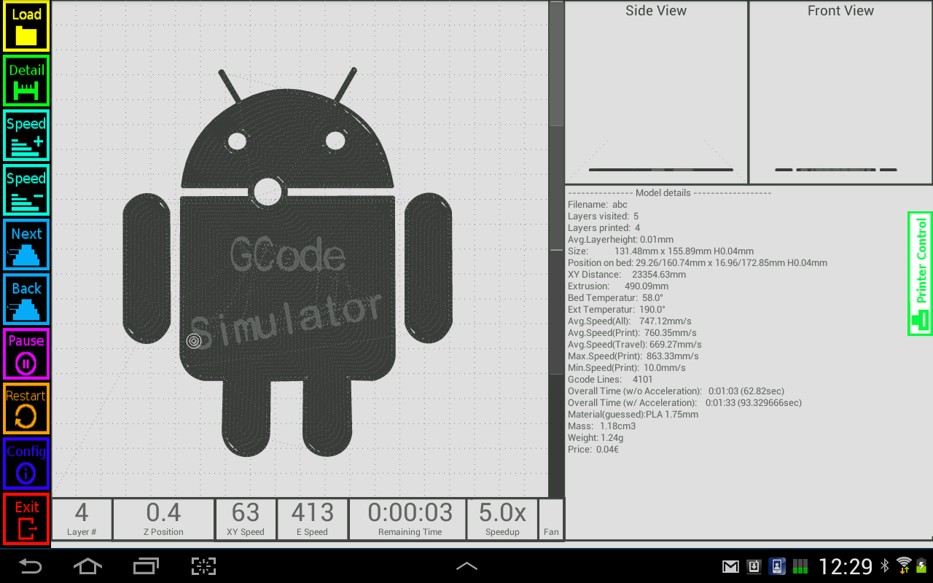Select the Side View panel
Screen dimensions: 933x583
pyautogui.click(x=656, y=92)
